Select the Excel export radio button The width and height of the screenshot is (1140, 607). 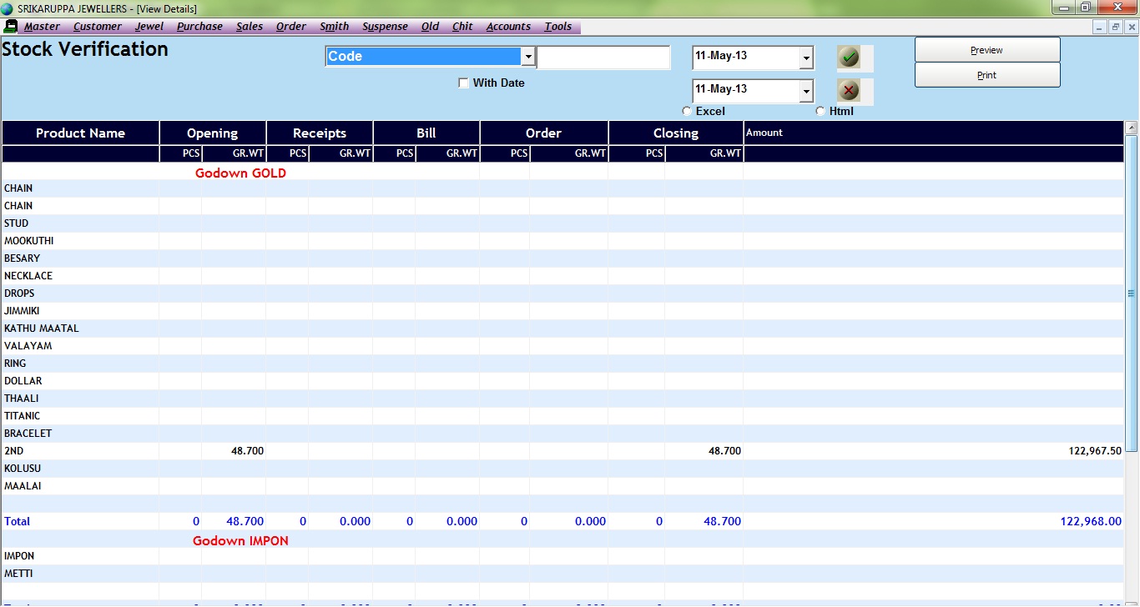pyautogui.click(x=687, y=112)
